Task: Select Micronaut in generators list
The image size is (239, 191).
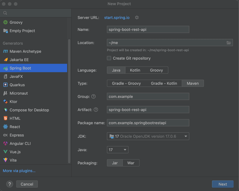Action: 34,93
